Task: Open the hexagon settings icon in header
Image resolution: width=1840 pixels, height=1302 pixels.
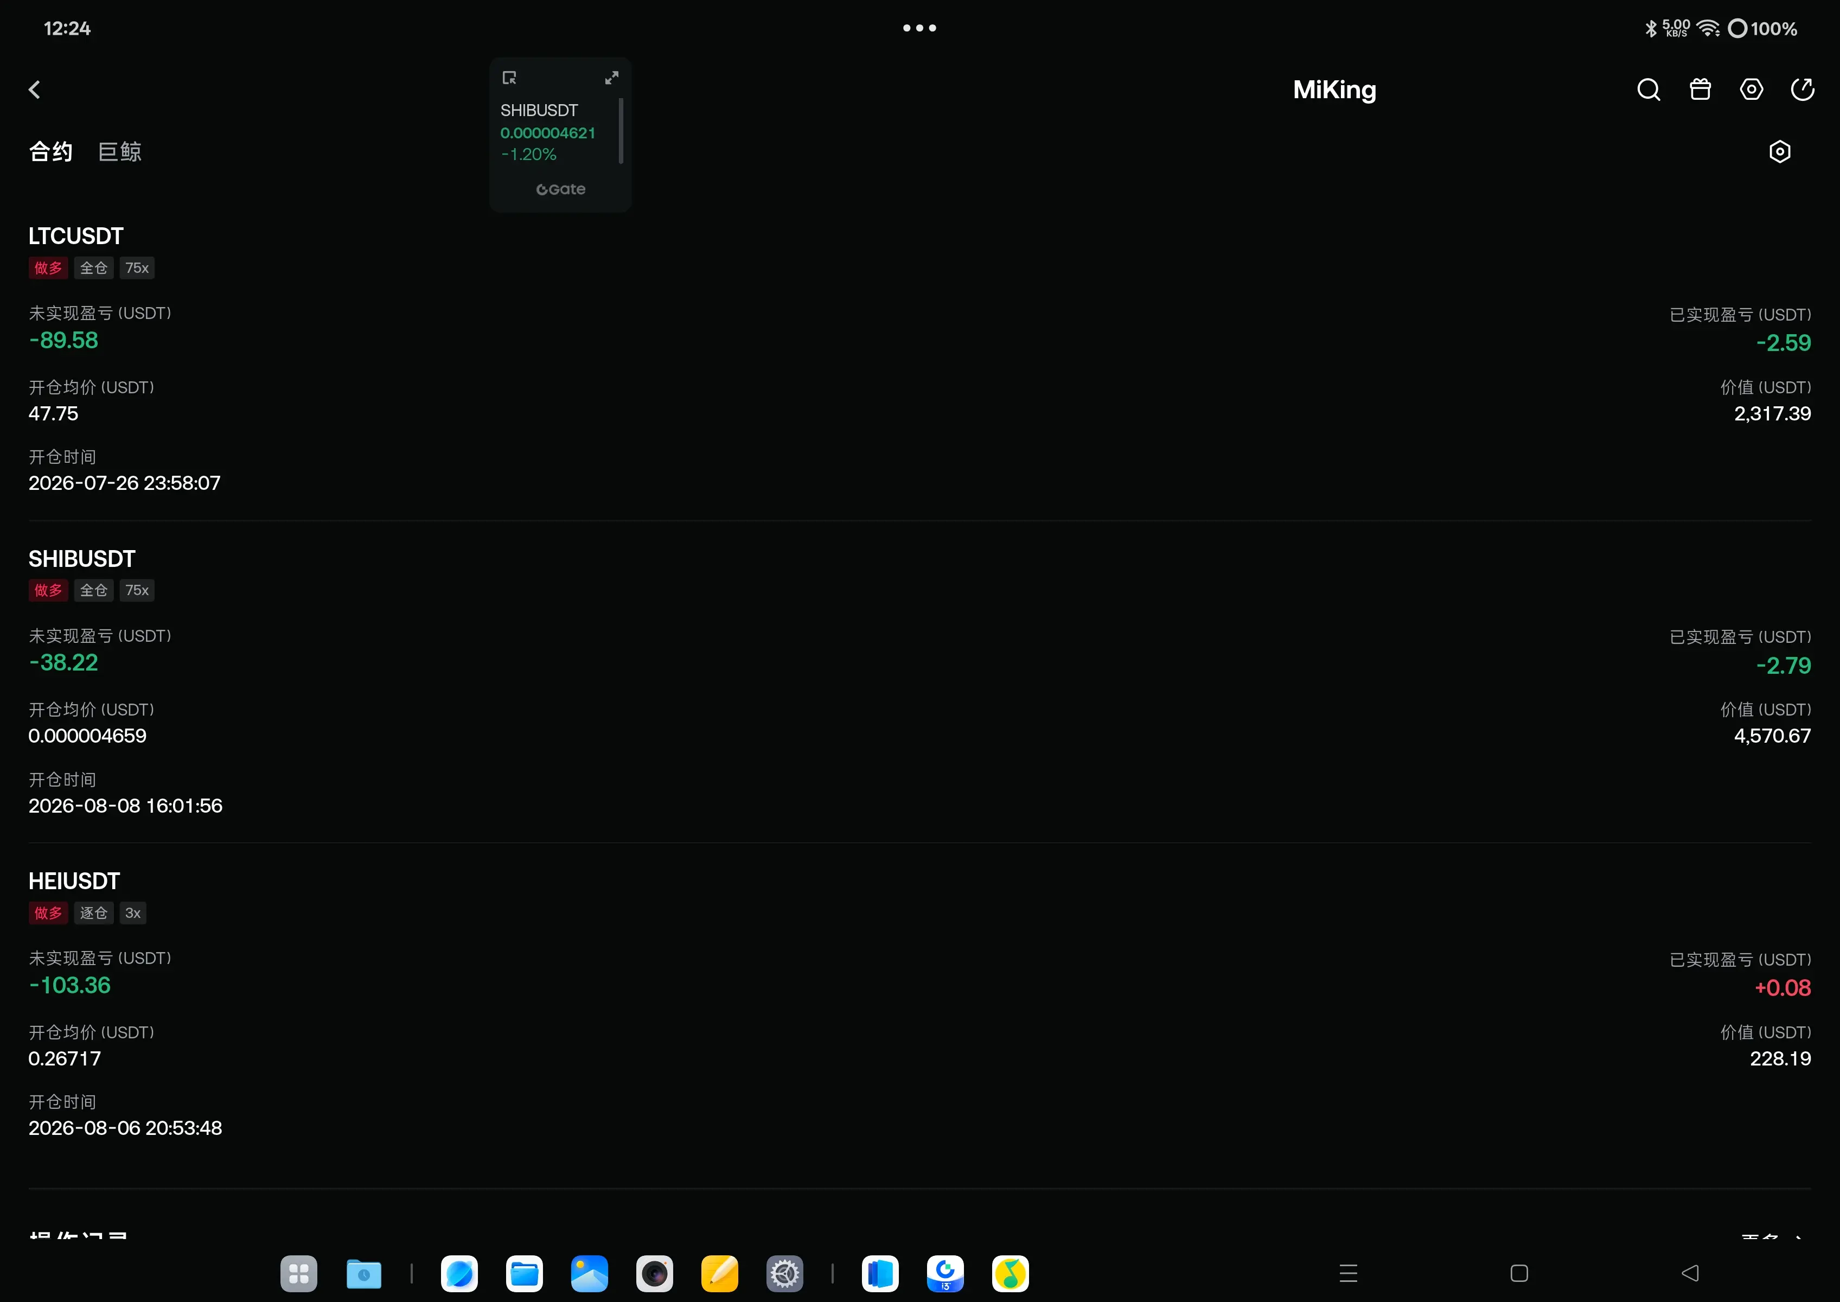Action: coord(1751,89)
